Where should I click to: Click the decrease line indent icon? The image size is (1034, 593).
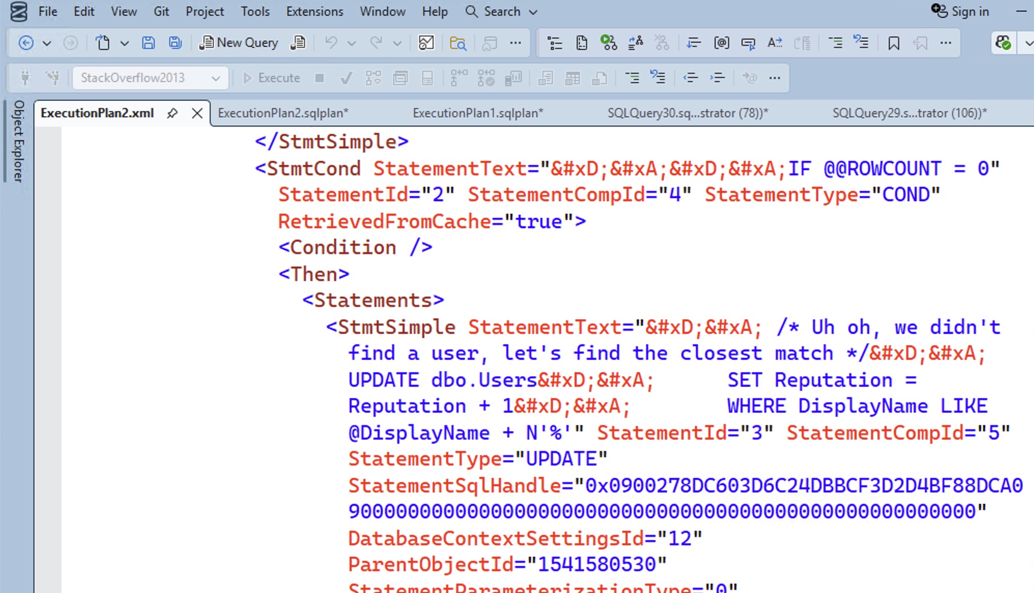click(690, 78)
